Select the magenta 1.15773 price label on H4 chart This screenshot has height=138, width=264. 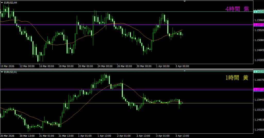pyautogui.click(x=259, y=25)
